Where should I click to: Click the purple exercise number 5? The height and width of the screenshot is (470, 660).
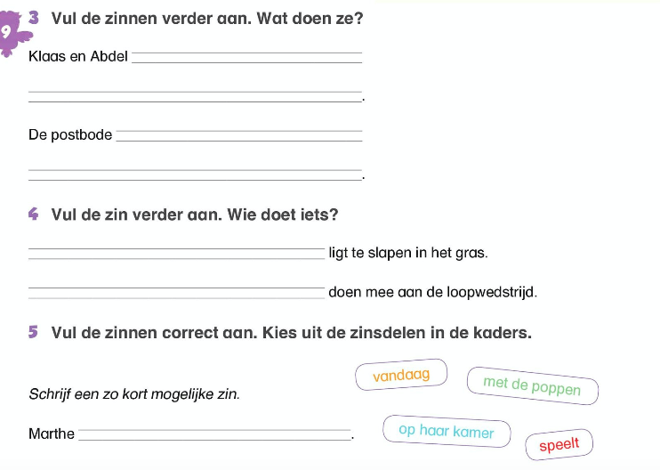point(34,333)
